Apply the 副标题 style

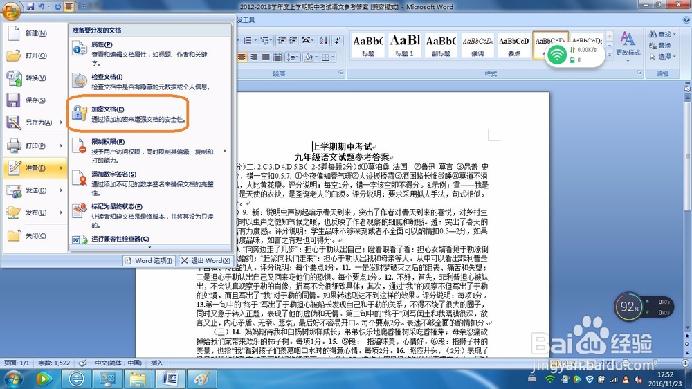coord(441,45)
